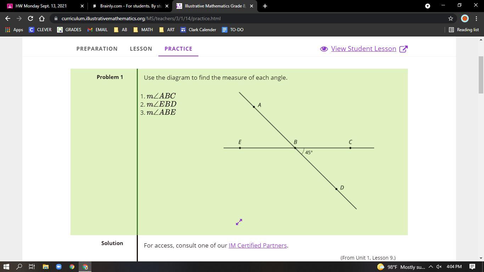Follow the IM Certified Partners link
The width and height of the screenshot is (484, 272).
[x=258, y=245]
